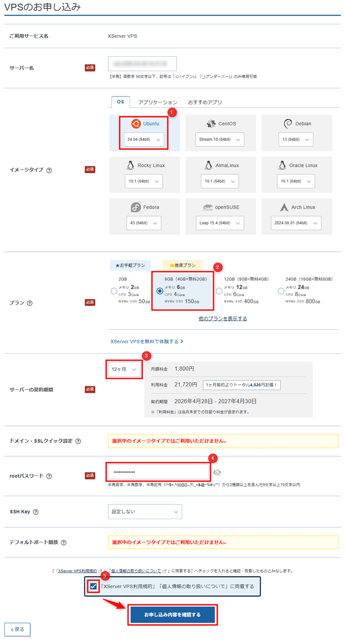Open help icon beside ドメイン・SSLクイック設定
This screenshot has width=346, height=642.
click(x=78, y=441)
